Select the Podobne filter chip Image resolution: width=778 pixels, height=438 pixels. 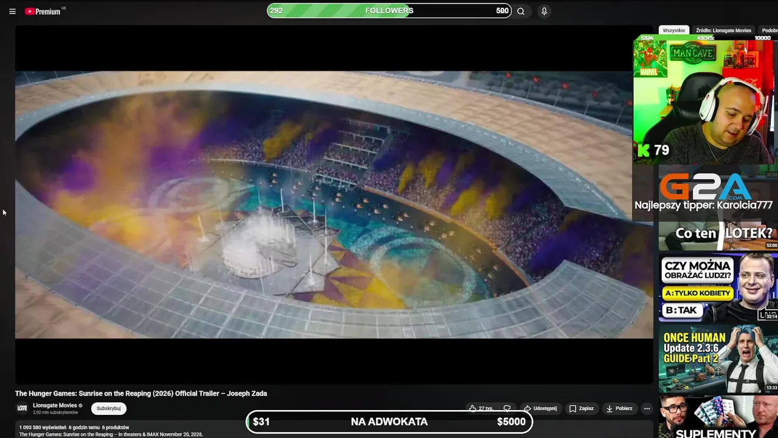tap(769, 30)
